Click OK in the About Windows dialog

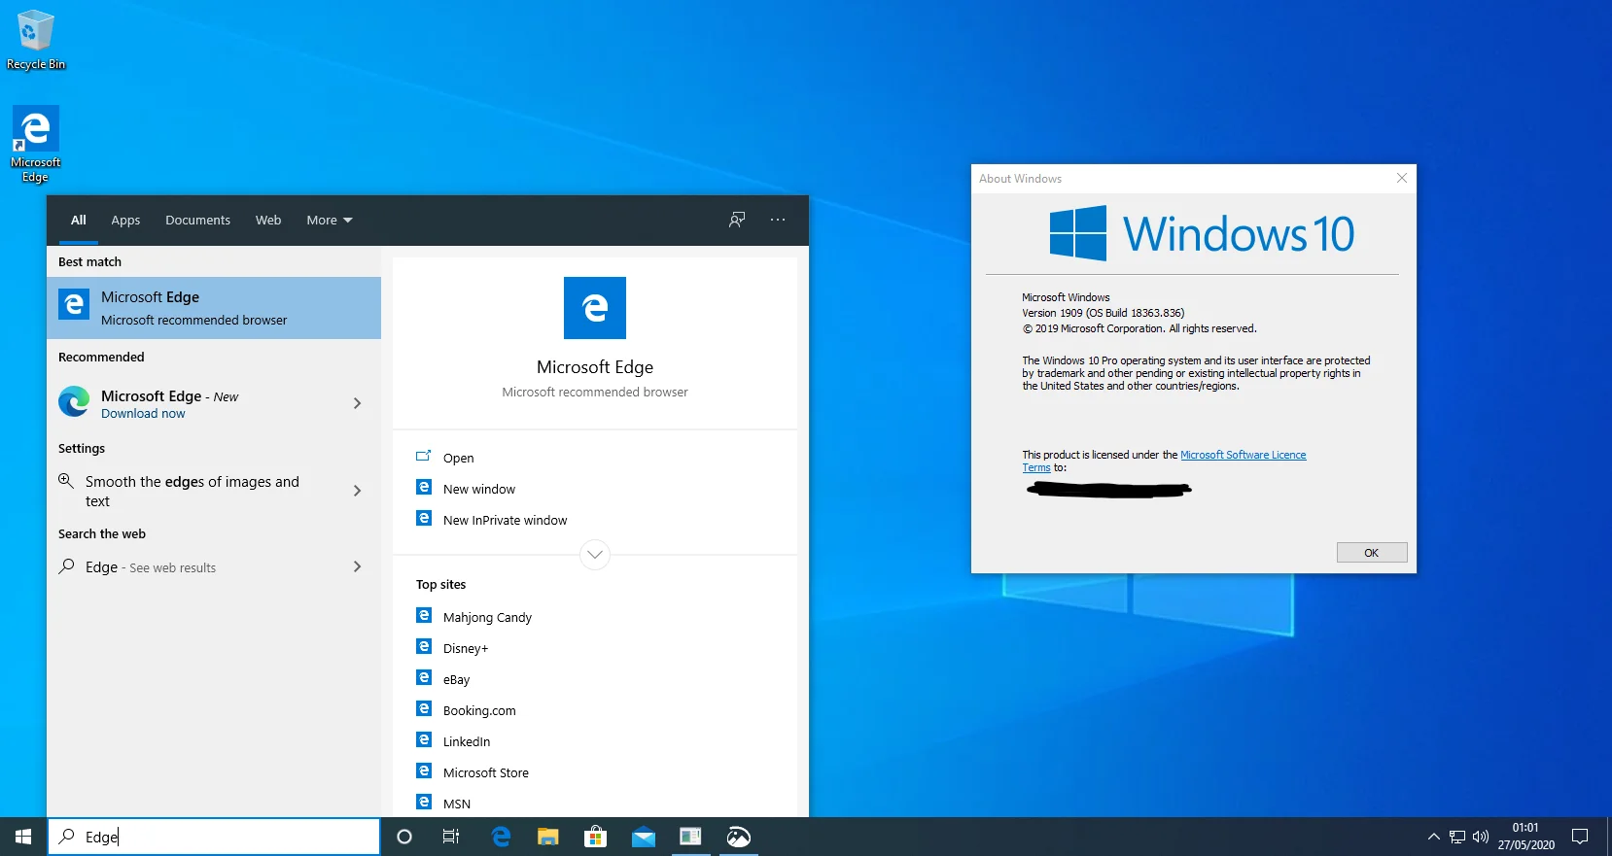coord(1372,553)
